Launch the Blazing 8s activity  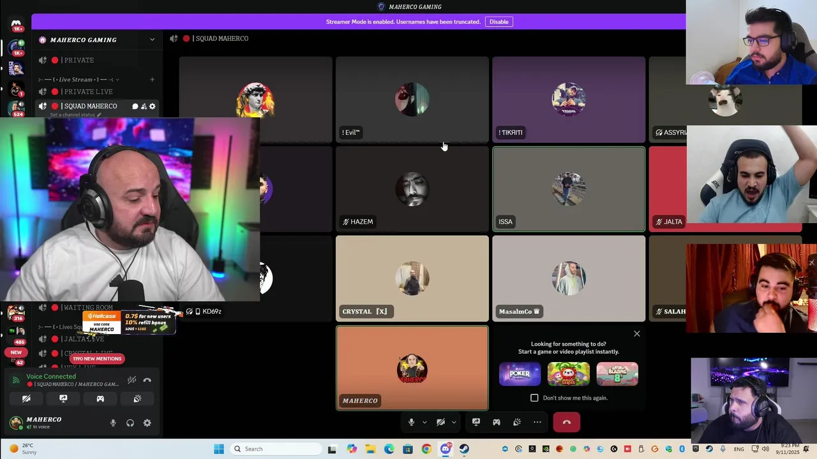point(617,374)
